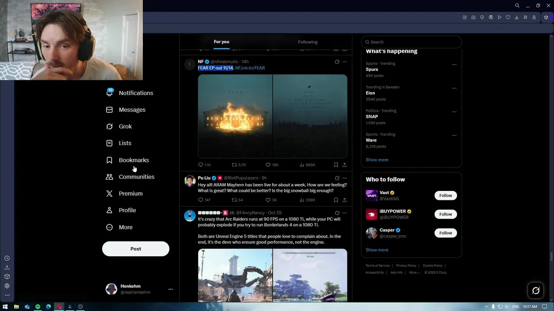Viewport: 554px width, 311px height.
Task: Like Pu Liu's post with 3K likes
Action: pyautogui.click(x=271, y=200)
